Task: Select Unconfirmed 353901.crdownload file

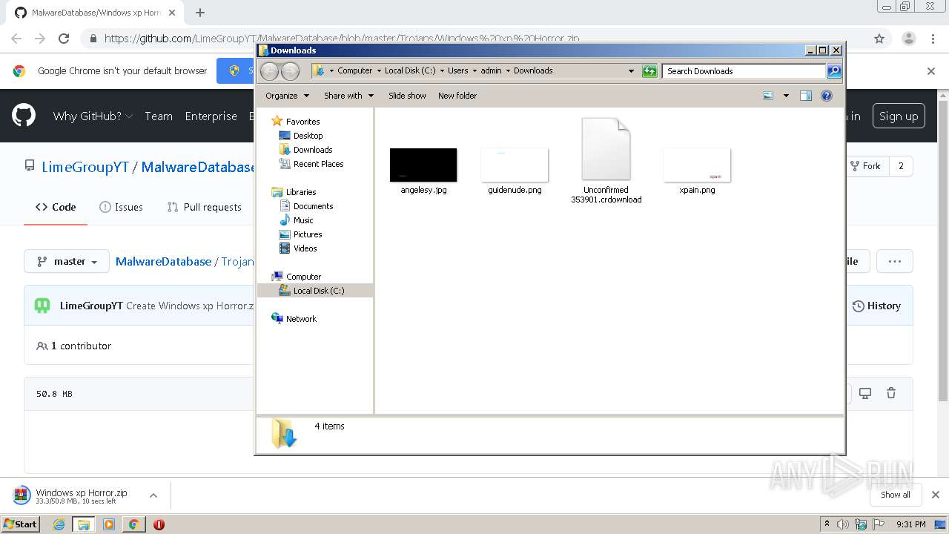Action: 606,161
